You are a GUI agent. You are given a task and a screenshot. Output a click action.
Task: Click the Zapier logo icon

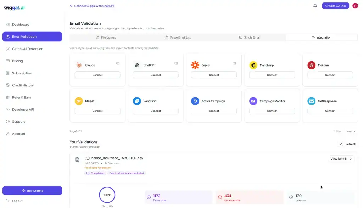coord(195,65)
